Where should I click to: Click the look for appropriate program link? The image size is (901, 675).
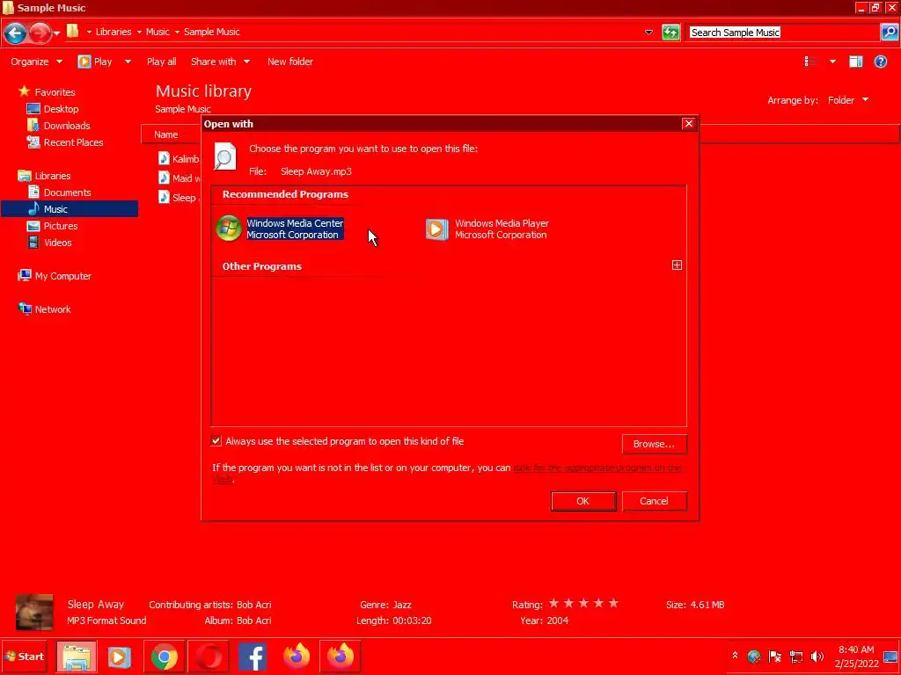597,468
